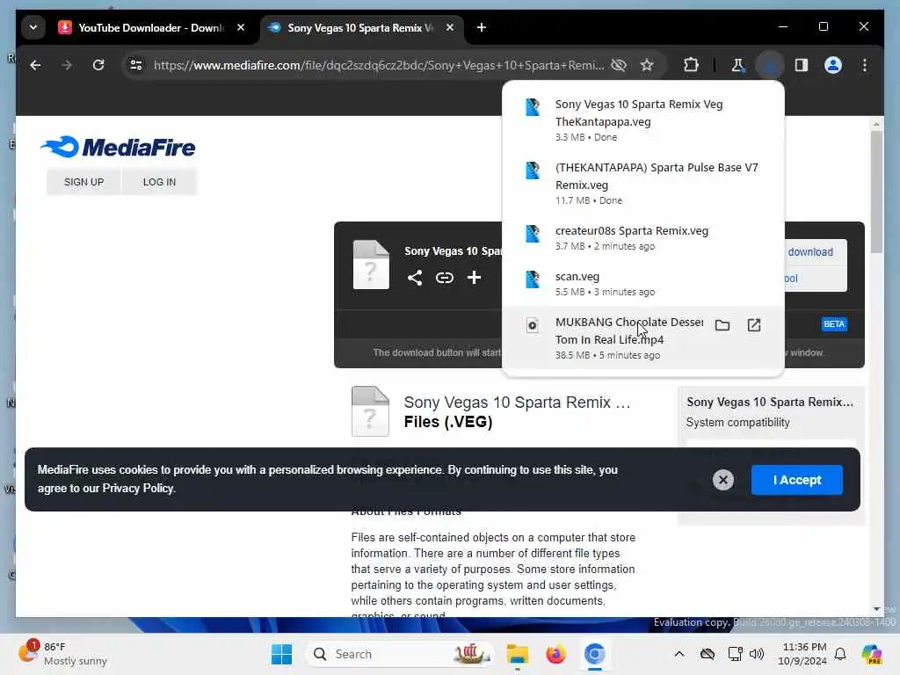Switch to Sony Vegas 10 Sparta Remix tab
Image resolution: width=900 pixels, height=675 pixels.
359,27
